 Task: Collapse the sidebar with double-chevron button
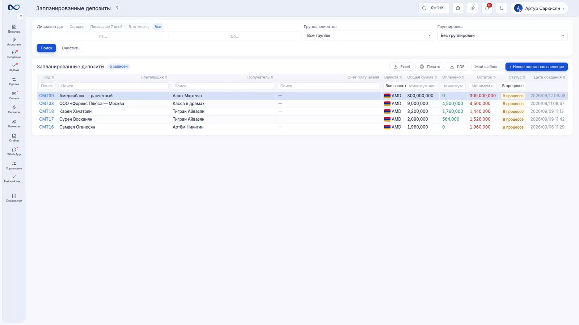(21, 16)
